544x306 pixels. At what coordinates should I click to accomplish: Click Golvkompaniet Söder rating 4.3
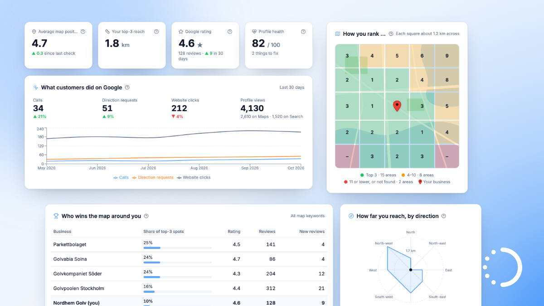pos(237,274)
